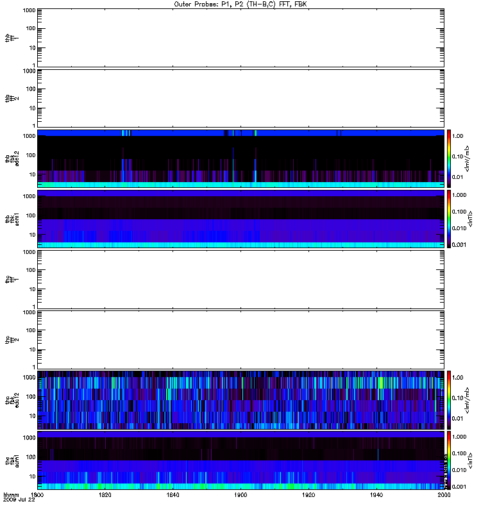Click the '10' tick of thb fbk scm1 panel
Viewport: 481px width, 513px height.
[x=32, y=235]
